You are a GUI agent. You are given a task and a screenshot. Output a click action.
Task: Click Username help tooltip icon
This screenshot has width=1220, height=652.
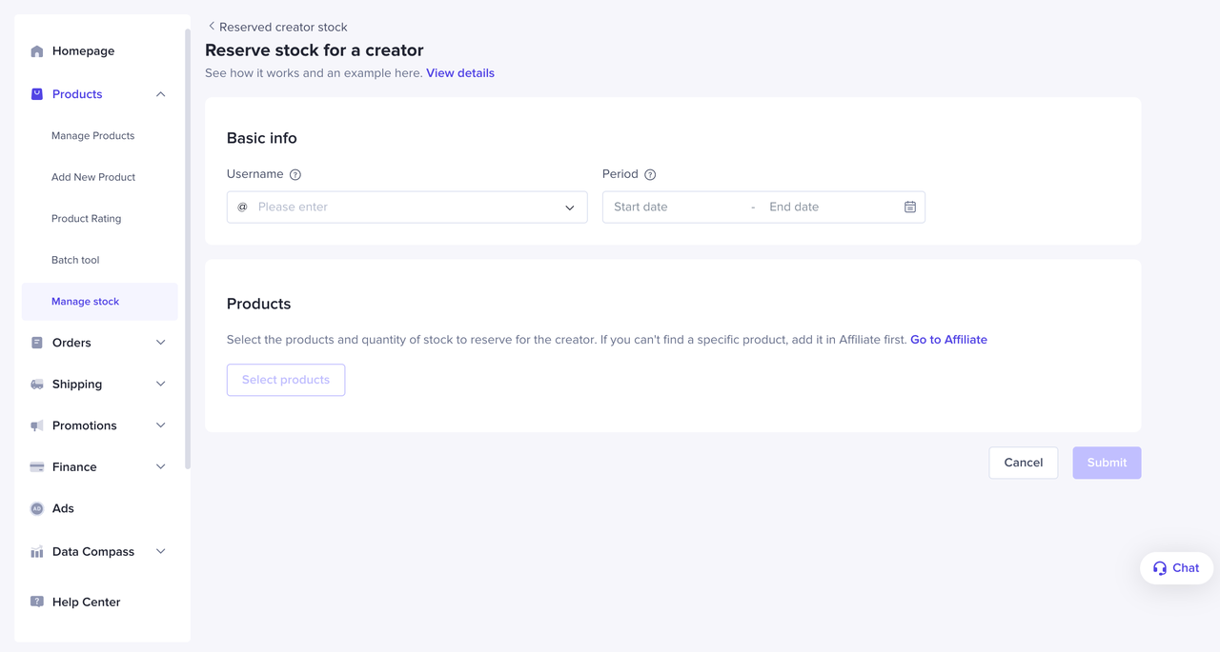(295, 175)
